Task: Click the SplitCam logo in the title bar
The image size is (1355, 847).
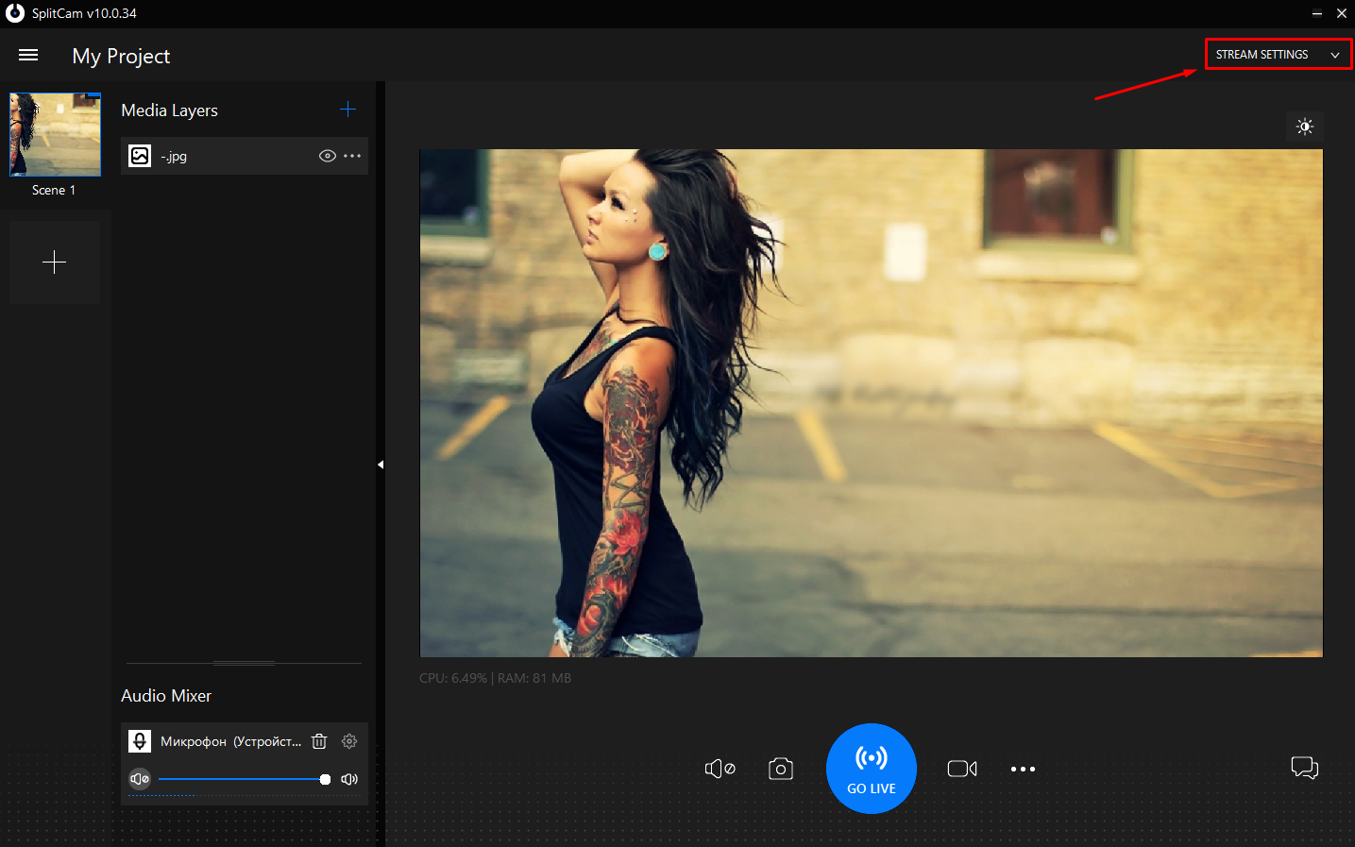Action: coord(14,13)
